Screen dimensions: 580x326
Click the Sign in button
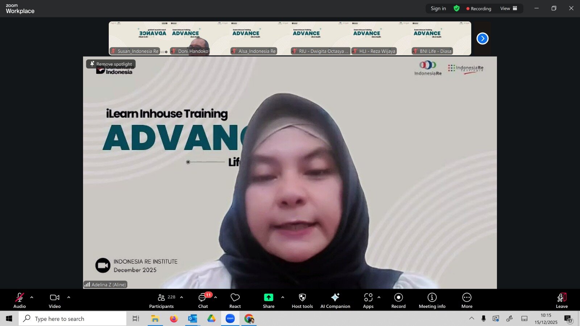click(x=438, y=8)
